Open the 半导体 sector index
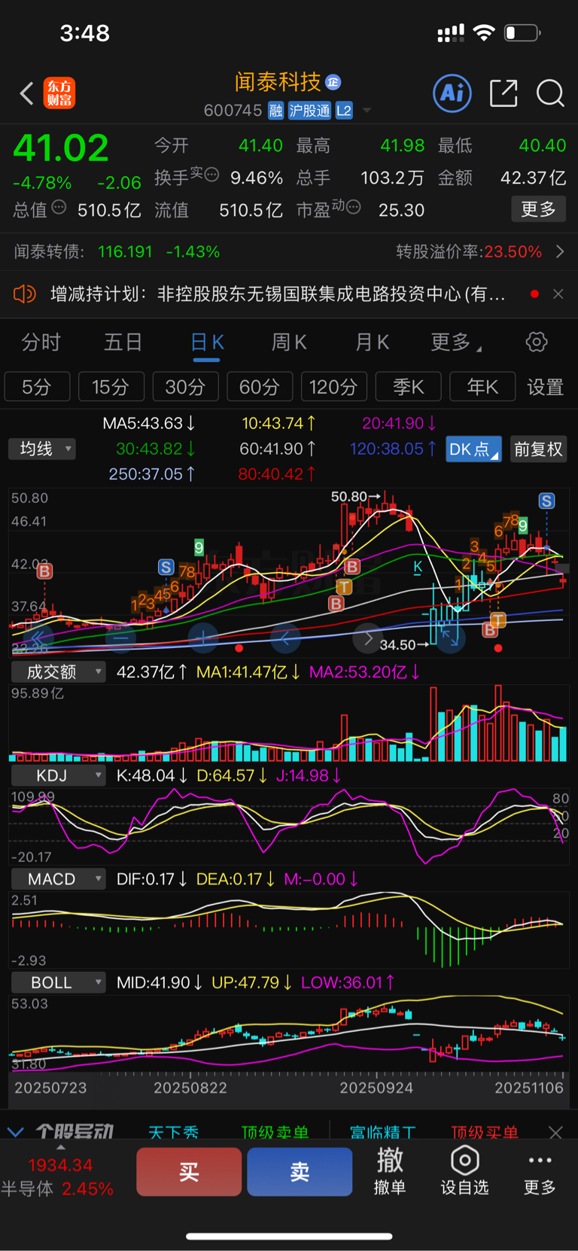This screenshot has width=578, height=1251. pos(57,1178)
